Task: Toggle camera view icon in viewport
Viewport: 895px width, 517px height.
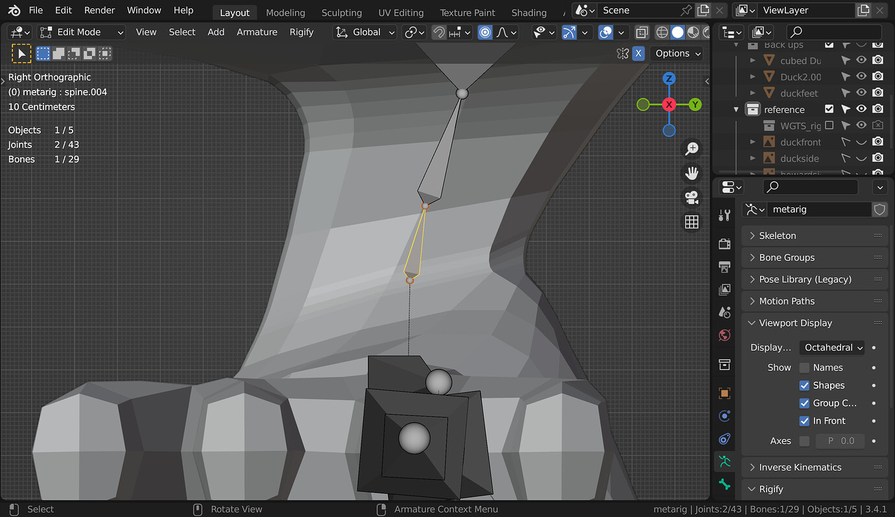Action: click(x=692, y=198)
